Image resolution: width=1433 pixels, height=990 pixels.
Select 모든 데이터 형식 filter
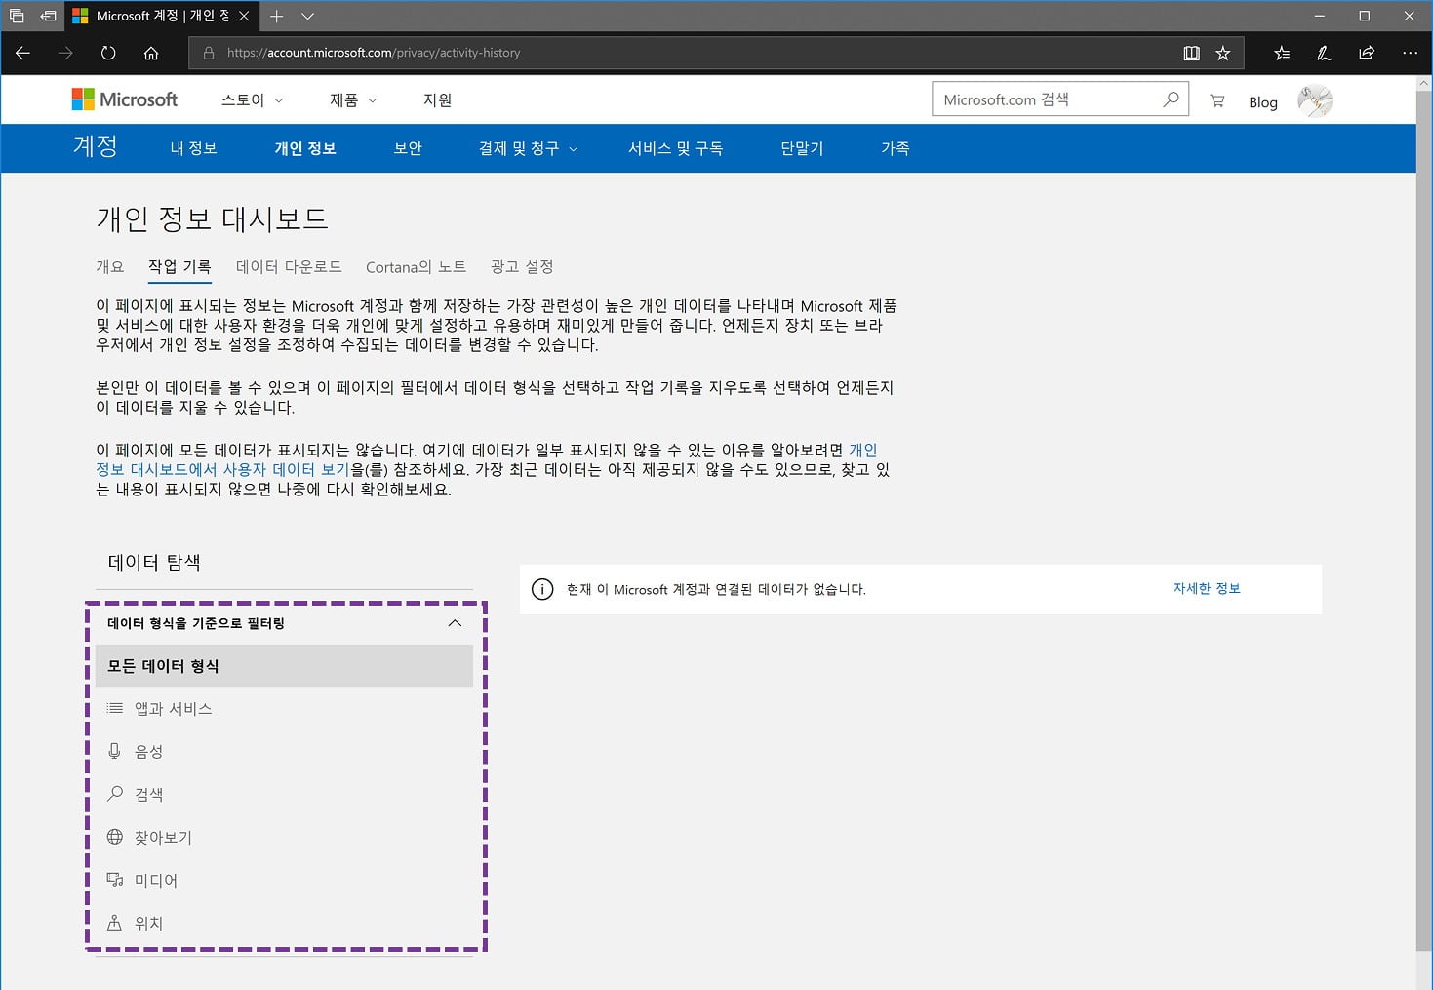(284, 665)
